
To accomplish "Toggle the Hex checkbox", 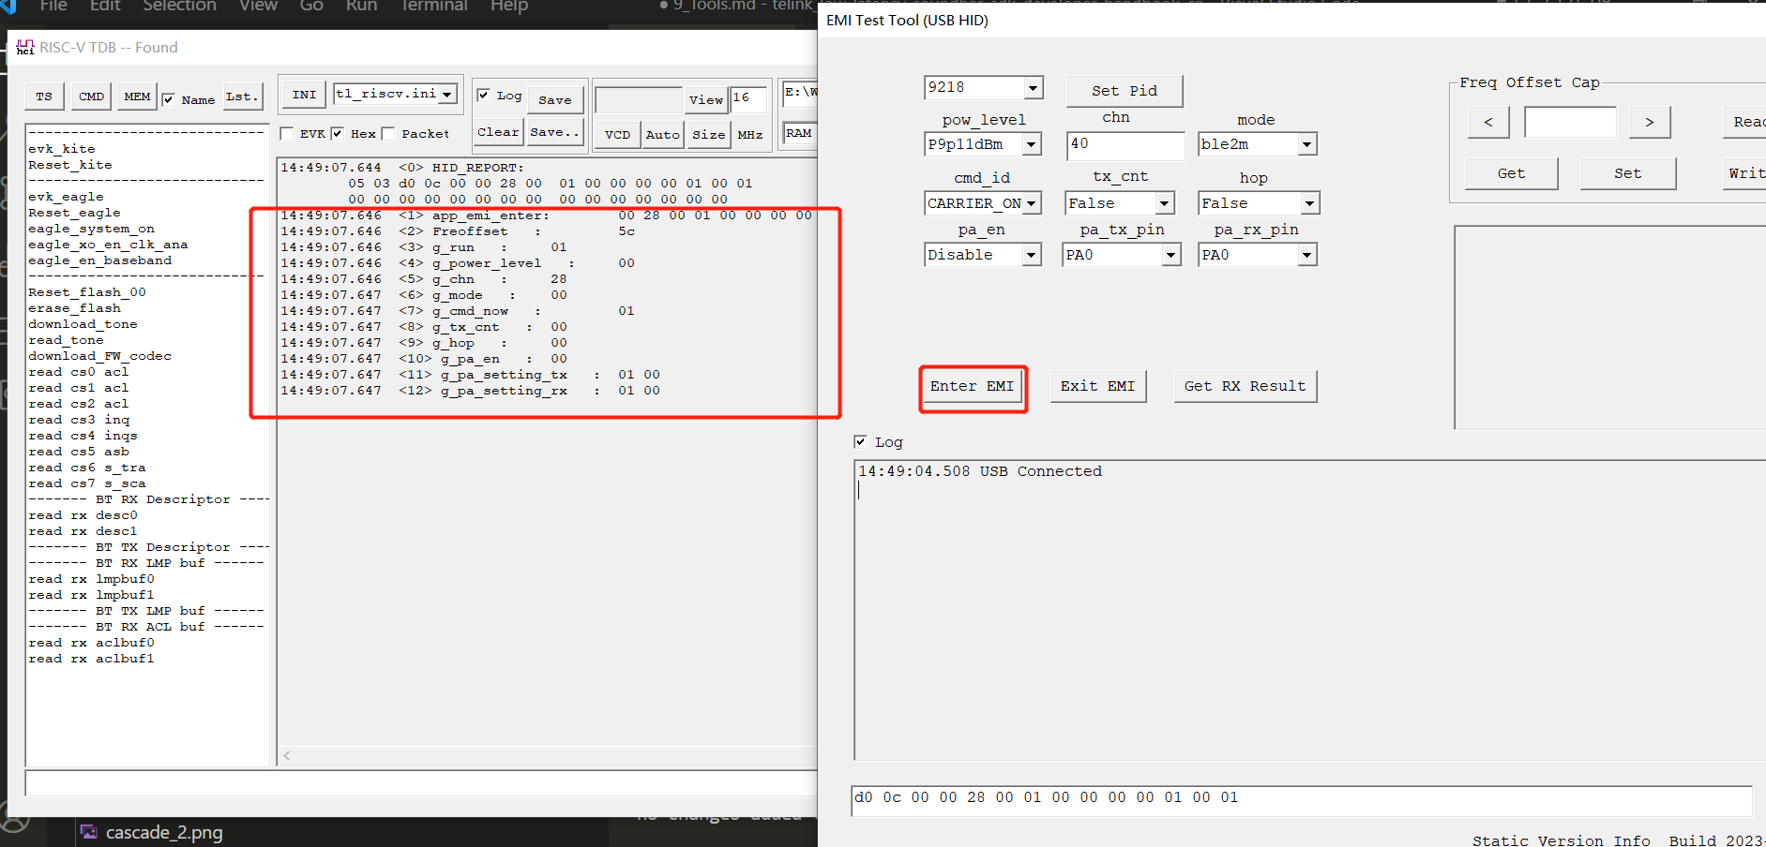I will pyautogui.click(x=338, y=134).
